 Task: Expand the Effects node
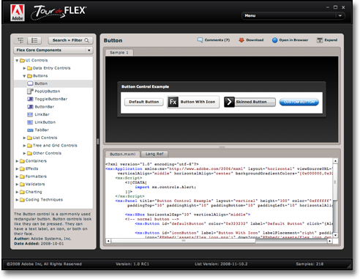click(17, 168)
